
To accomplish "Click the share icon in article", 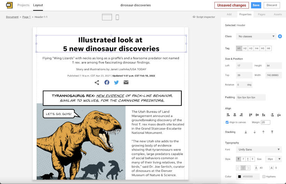I will [x=97, y=82].
